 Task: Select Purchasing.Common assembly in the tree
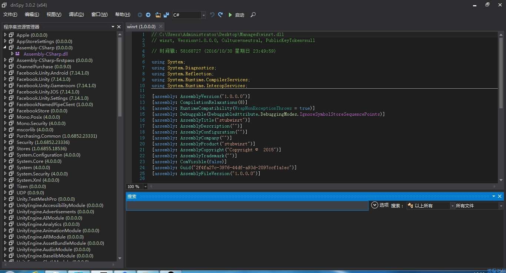pos(57,136)
